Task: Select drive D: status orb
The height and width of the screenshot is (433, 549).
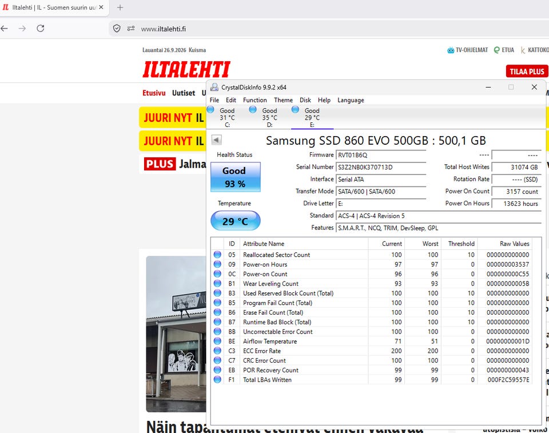Action: click(x=253, y=110)
